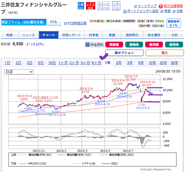Select the チャート tab
Screen dimensions: 186x172
point(49,35)
